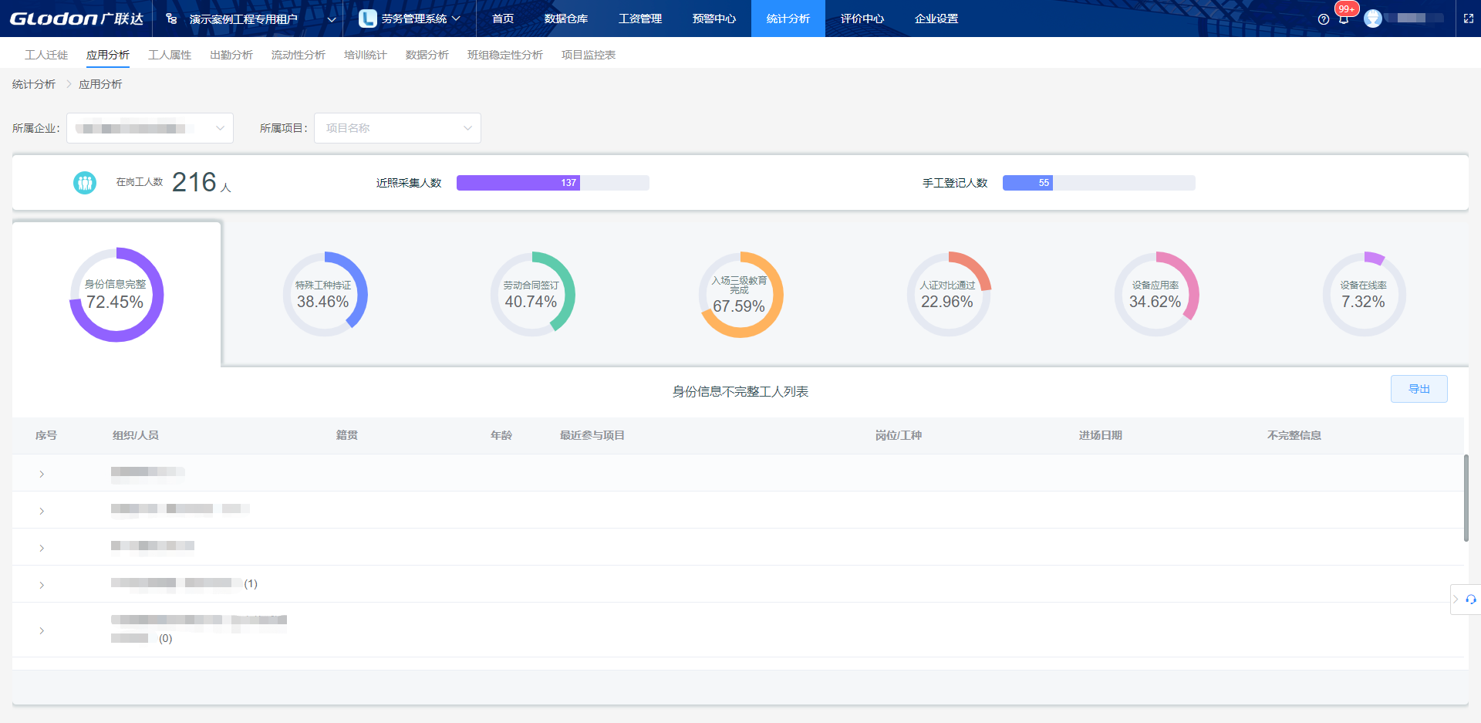Click the user avatar icon
This screenshot has width=1481, height=723.
tap(1373, 19)
